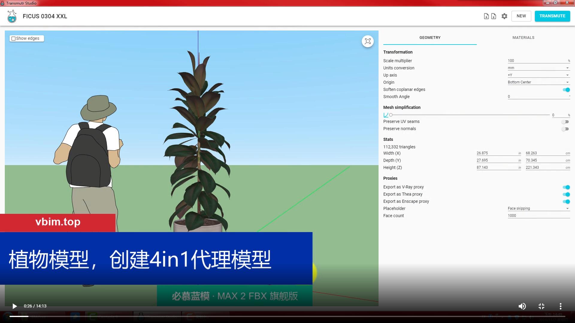This screenshot has width=575, height=323.
Task: Click the zoom extents viewport icon
Action: (x=367, y=41)
